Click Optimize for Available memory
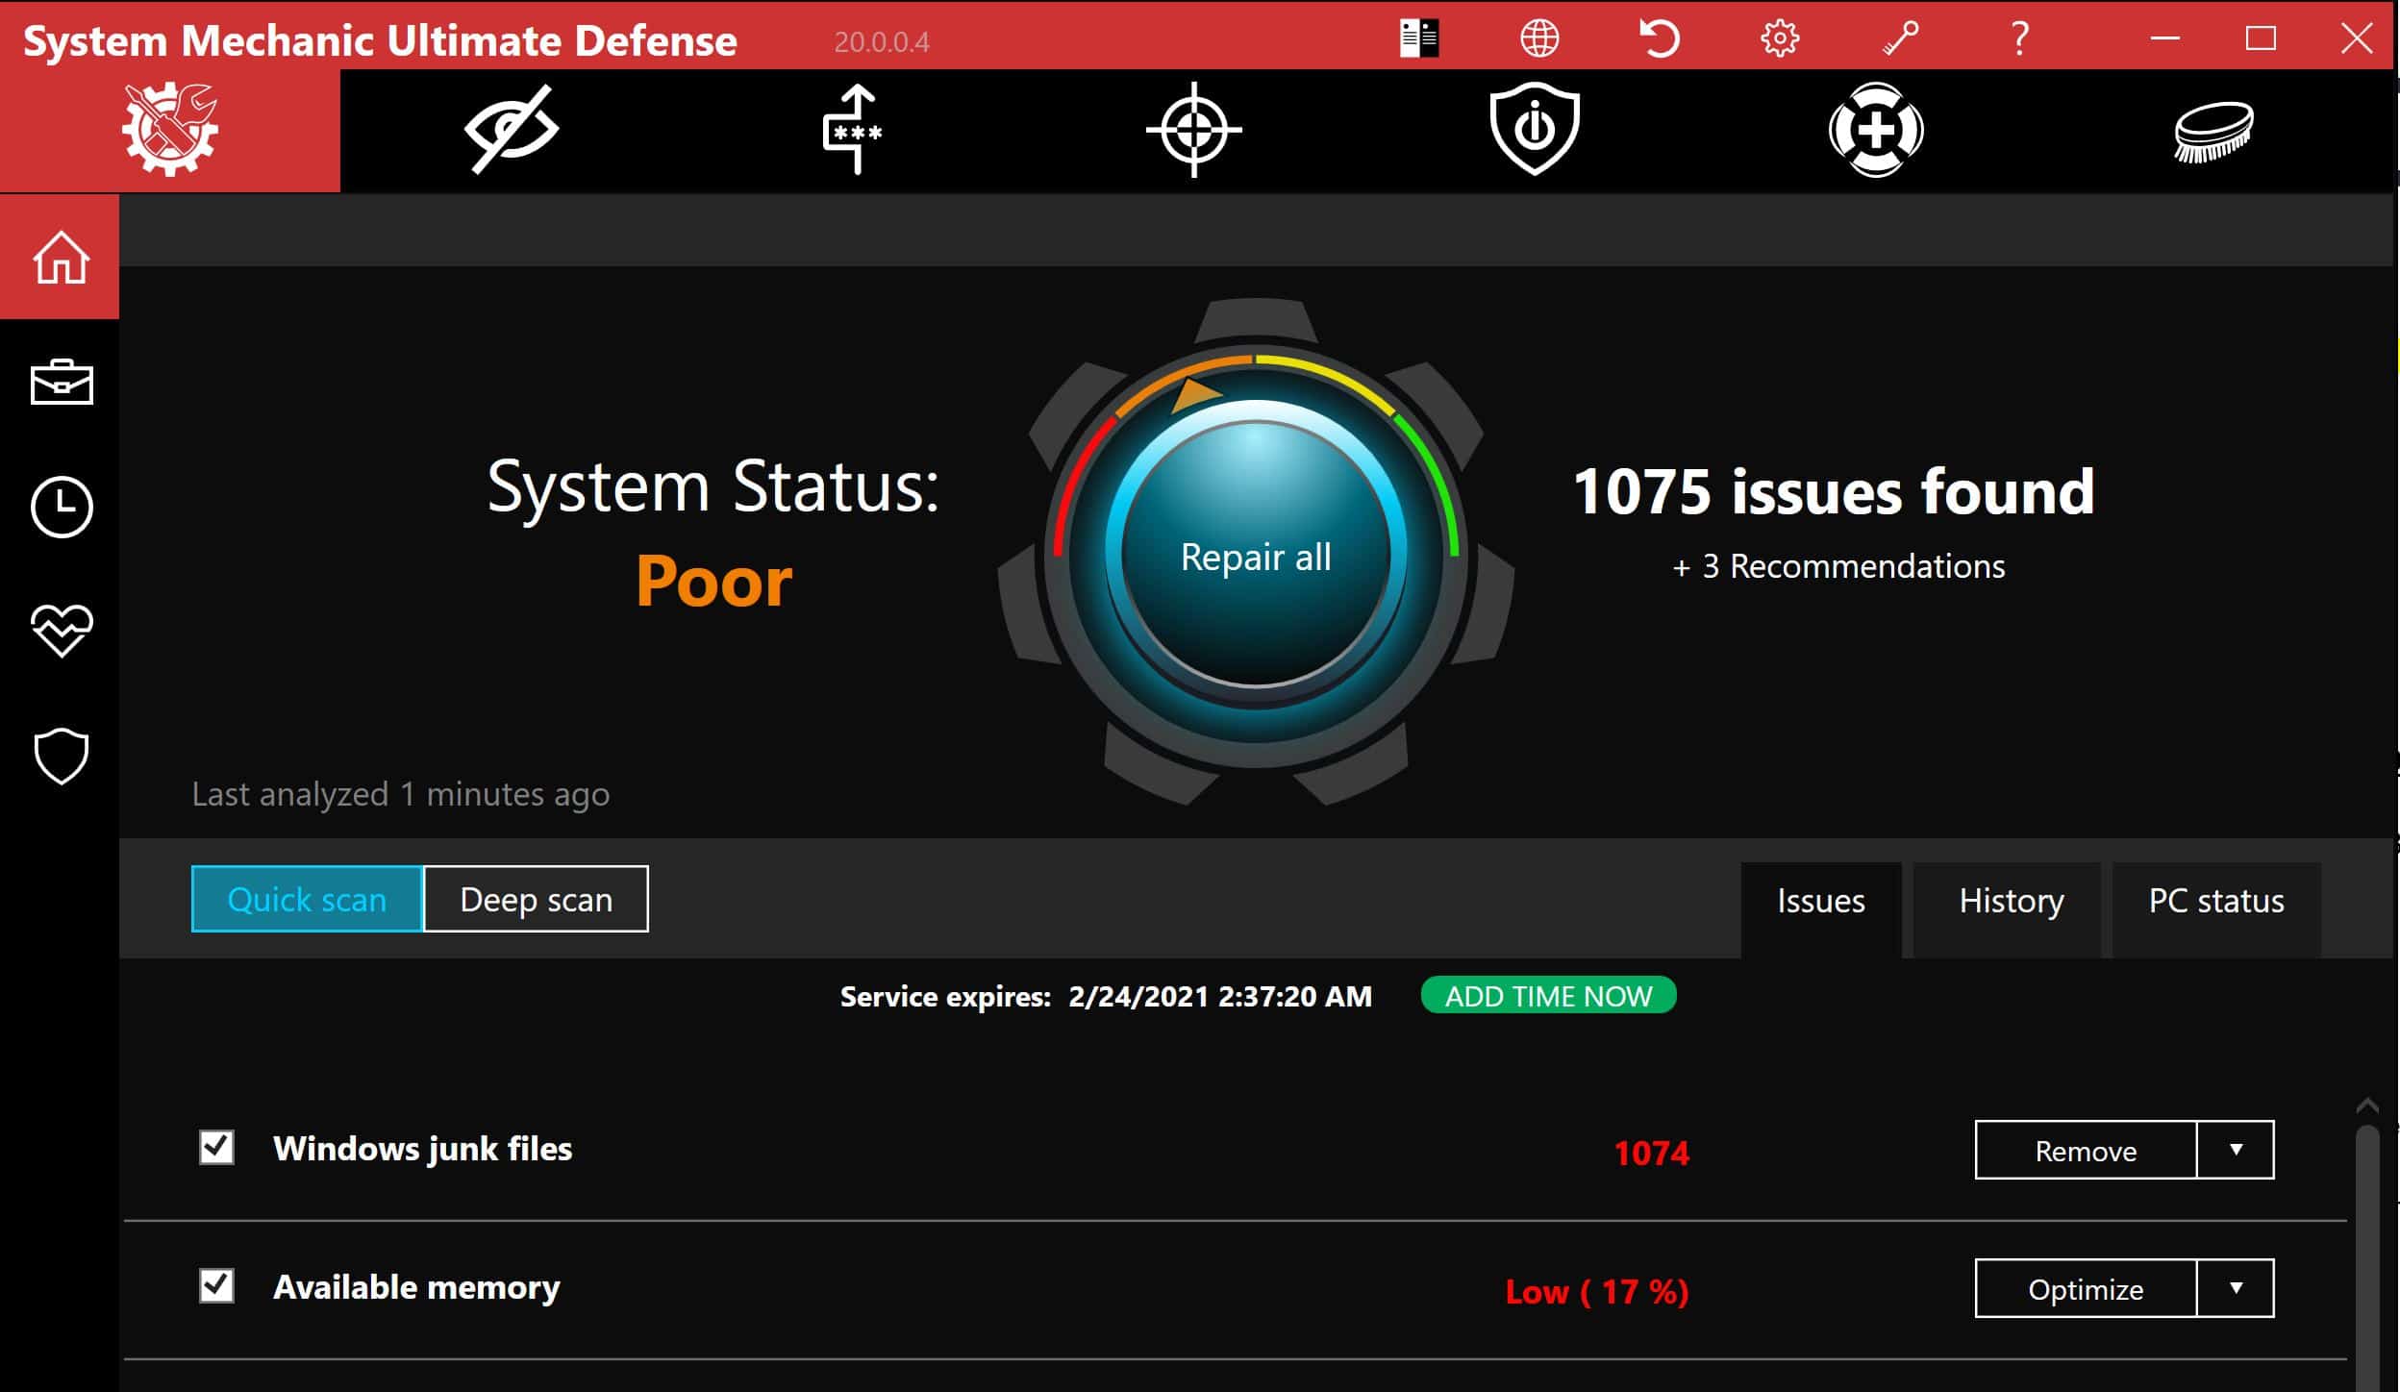 coord(2086,1288)
